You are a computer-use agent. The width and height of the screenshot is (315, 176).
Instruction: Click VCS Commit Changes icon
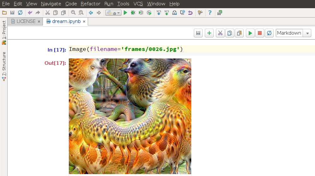point(167,13)
